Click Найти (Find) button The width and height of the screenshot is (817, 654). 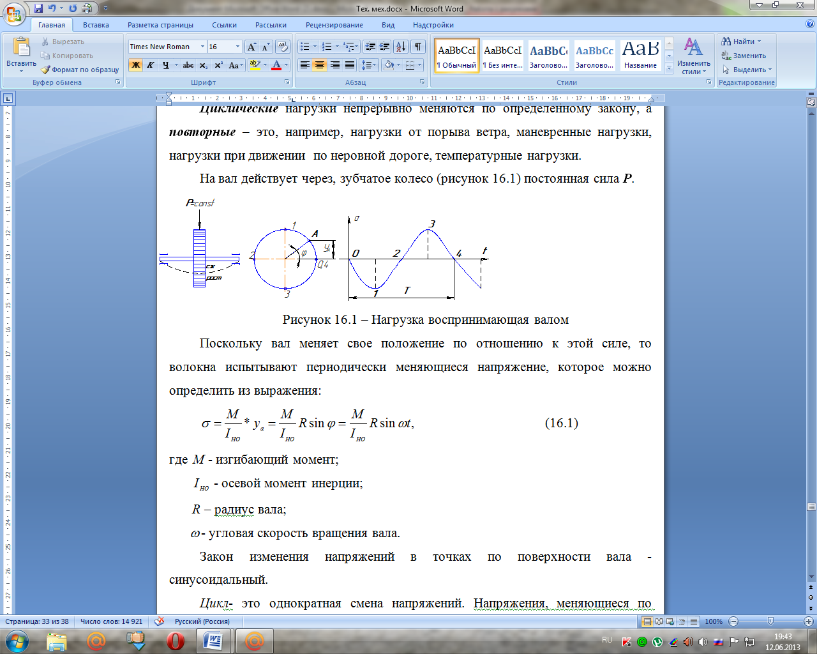tap(741, 42)
